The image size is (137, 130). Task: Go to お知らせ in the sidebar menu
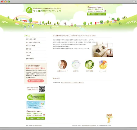[28, 49]
